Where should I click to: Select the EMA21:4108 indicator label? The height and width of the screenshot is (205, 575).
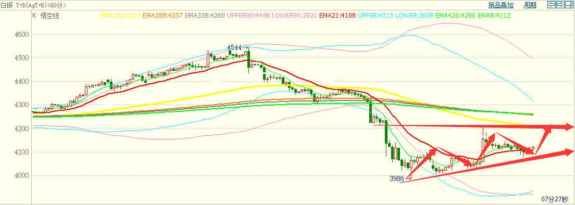pos(338,16)
